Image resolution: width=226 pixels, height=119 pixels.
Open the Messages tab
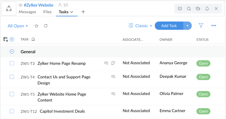click(27, 12)
